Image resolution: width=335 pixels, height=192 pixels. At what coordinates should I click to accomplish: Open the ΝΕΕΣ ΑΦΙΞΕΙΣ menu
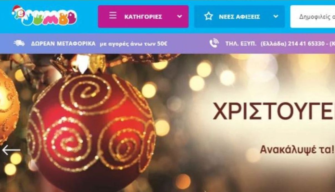click(x=240, y=17)
